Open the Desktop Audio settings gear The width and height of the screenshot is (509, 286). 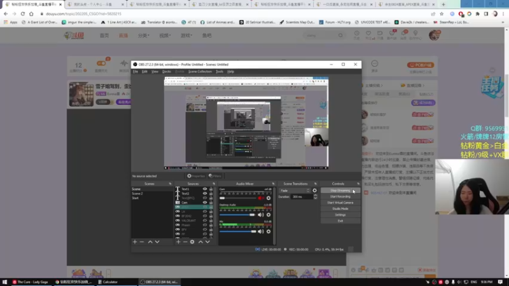tap(268, 215)
